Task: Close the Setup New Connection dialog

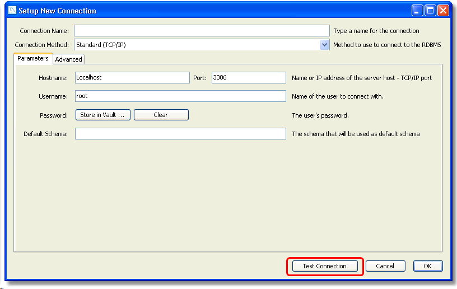Action: [444, 11]
